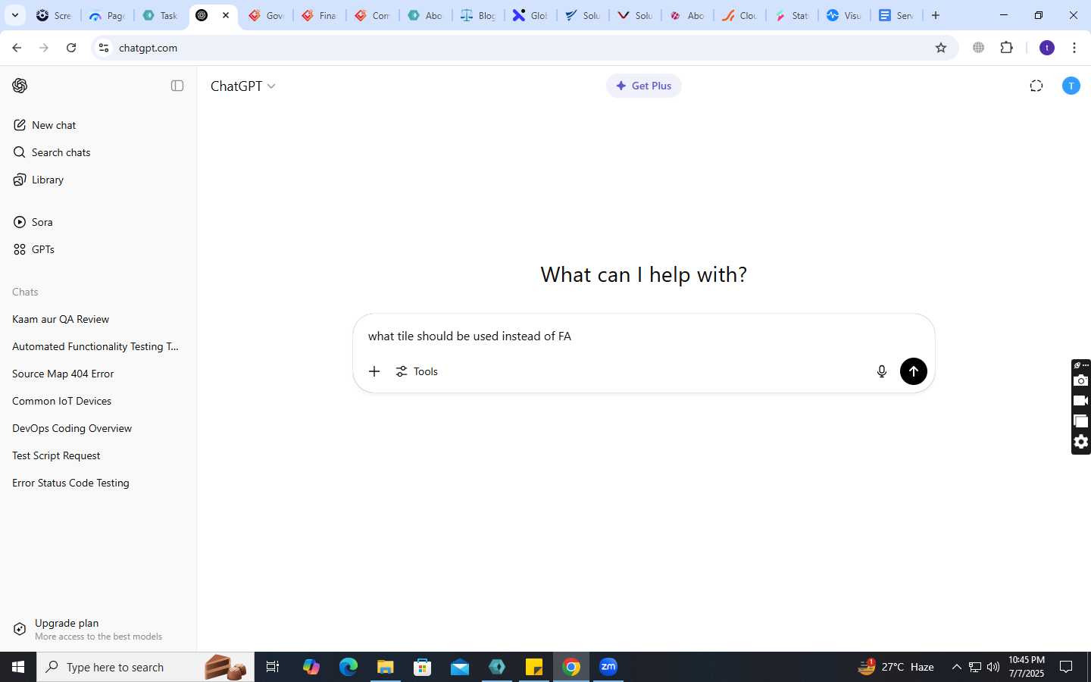The image size is (1091, 682).
Task: Switch to the Gov tab
Action: coord(266,15)
